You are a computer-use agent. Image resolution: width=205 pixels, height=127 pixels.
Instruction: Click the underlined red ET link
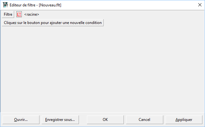point(19,14)
